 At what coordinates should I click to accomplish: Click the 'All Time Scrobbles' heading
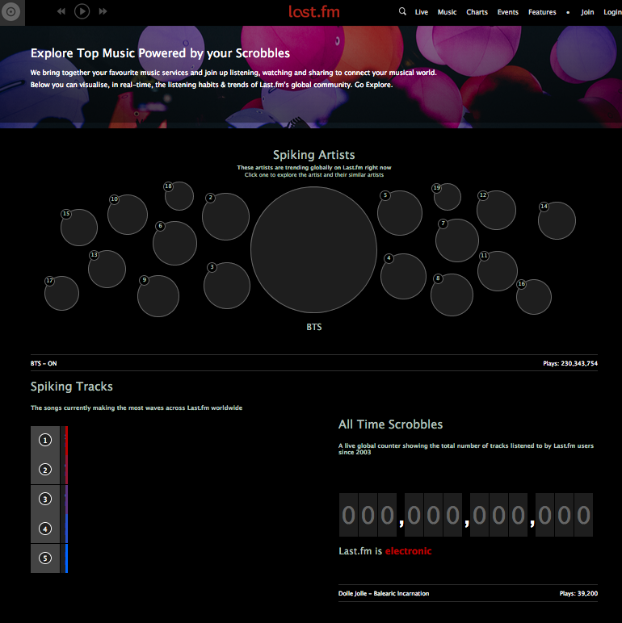(x=390, y=424)
